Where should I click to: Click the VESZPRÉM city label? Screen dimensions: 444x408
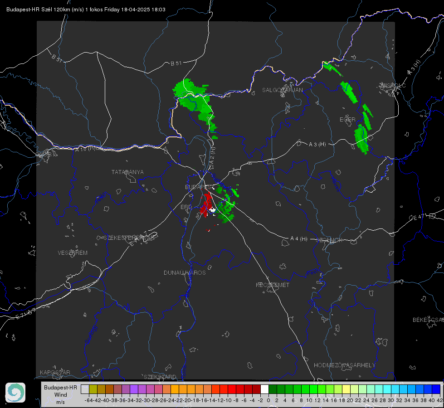click(x=73, y=253)
